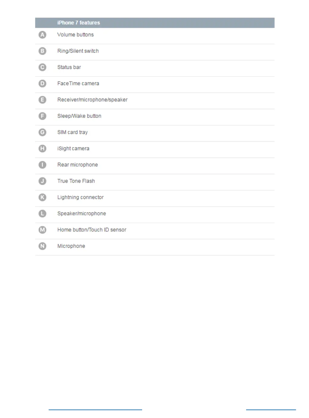Click the "iPhone 7 features" table header
Screen dimensions: 309x418
click(x=79, y=23)
